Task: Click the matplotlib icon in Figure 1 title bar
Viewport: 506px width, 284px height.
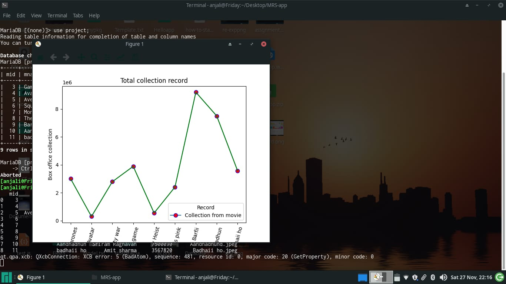Action: tap(38, 44)
